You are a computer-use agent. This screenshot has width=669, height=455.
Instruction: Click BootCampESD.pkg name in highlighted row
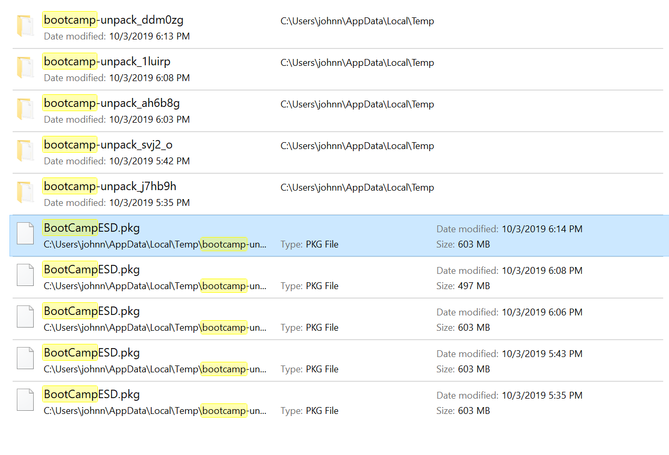tap(92, 228)
